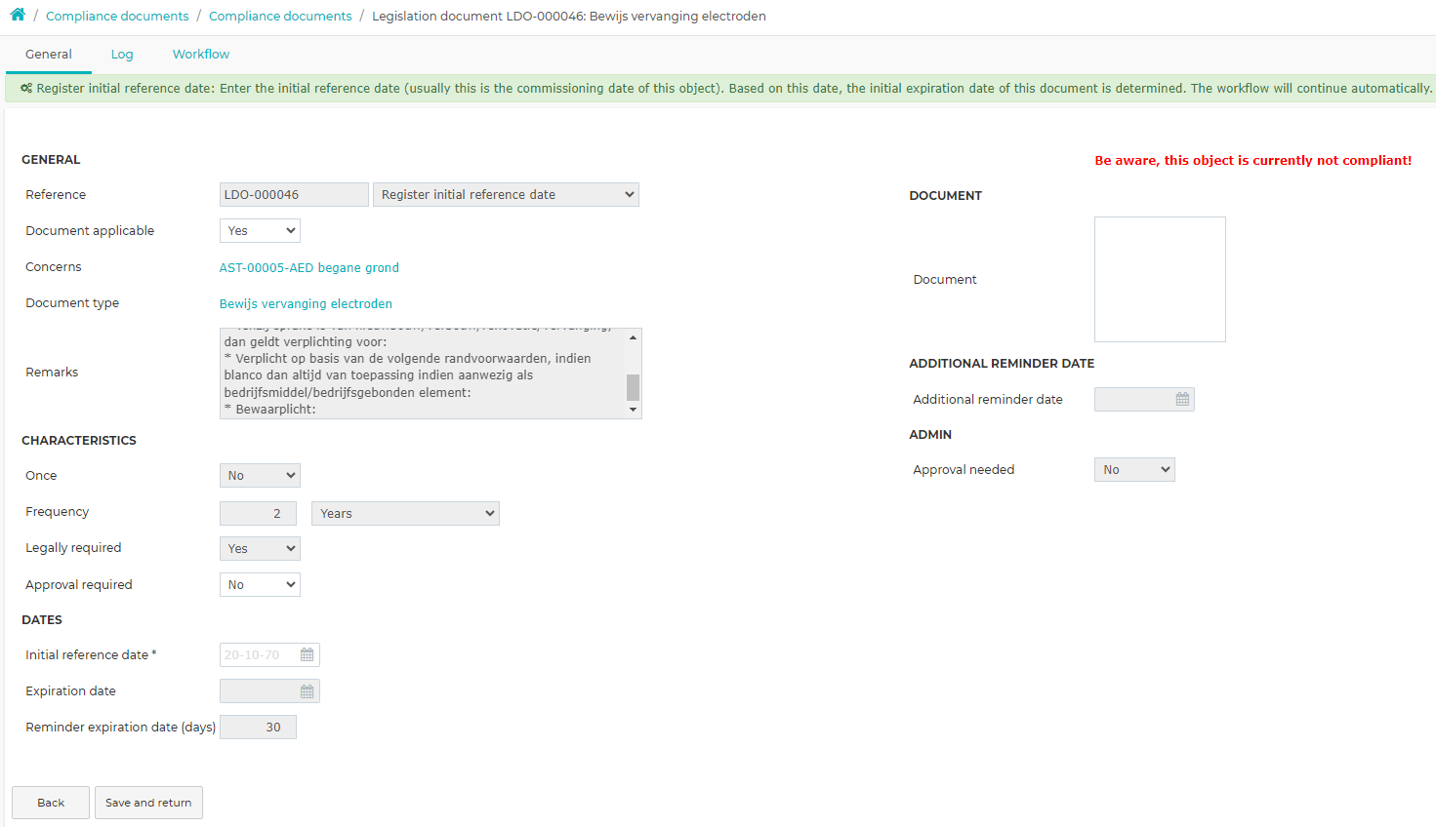This screenshot has width=1436, height=827.
Task: Open first Compliance documents breadcrumb link
Action: [x=117, y=16]
